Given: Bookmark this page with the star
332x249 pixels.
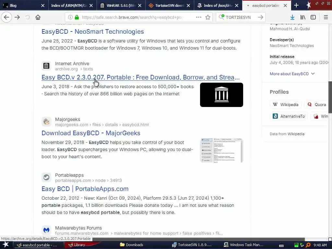Looking at the screenshot, I should 208,17.
